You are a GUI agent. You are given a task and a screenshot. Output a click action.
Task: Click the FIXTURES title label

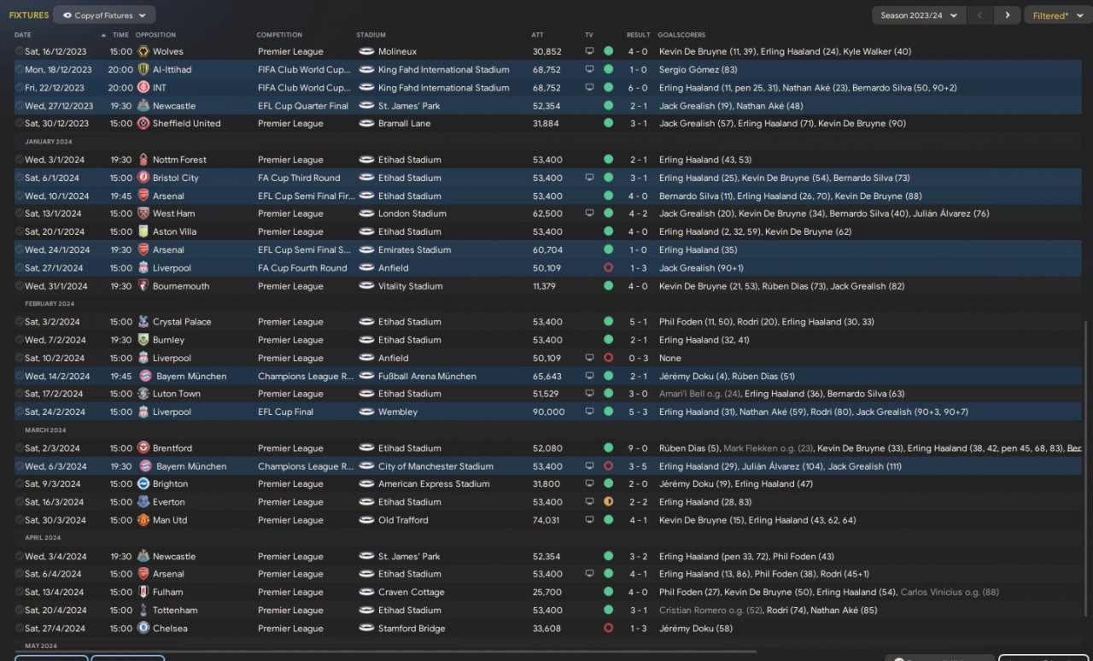[29, 15]
